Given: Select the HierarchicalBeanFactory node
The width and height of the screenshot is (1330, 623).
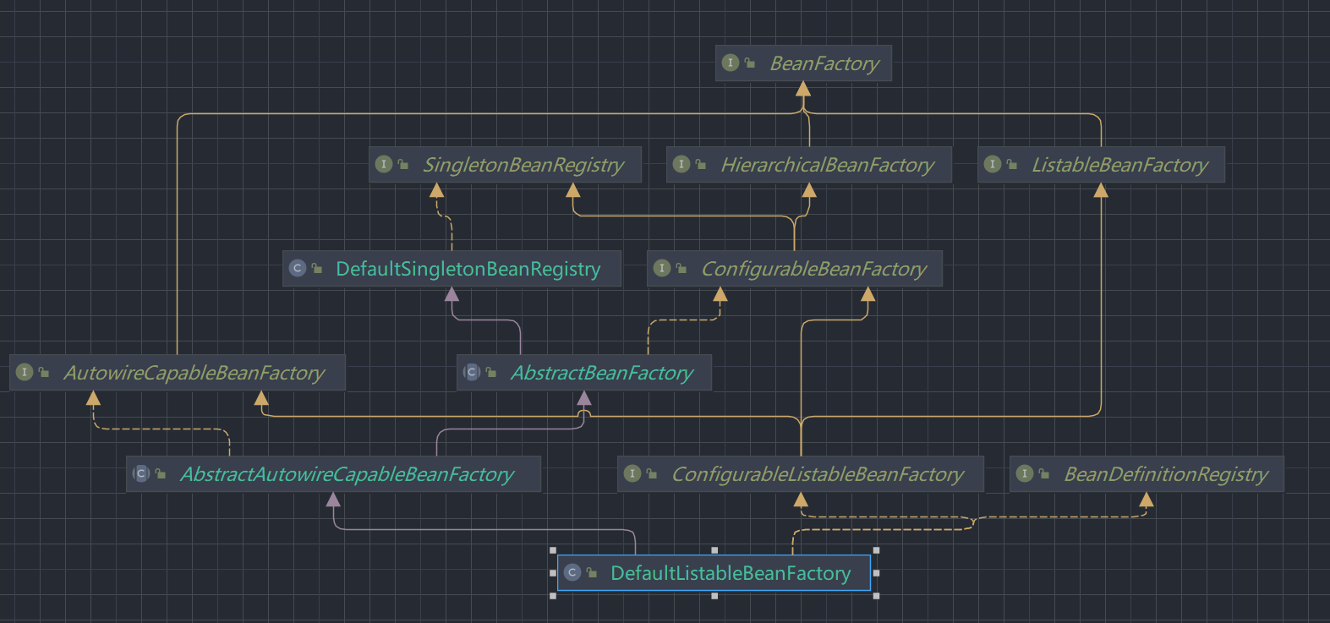Looking at the screenshot, I should point(809,165).
